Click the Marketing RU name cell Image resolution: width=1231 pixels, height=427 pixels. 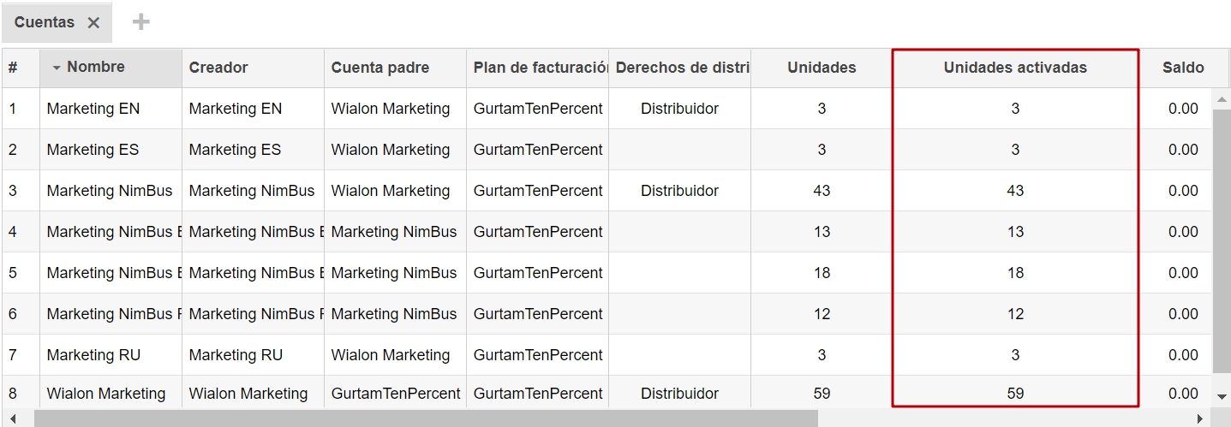pyautogui.click(x=93, y=355)
